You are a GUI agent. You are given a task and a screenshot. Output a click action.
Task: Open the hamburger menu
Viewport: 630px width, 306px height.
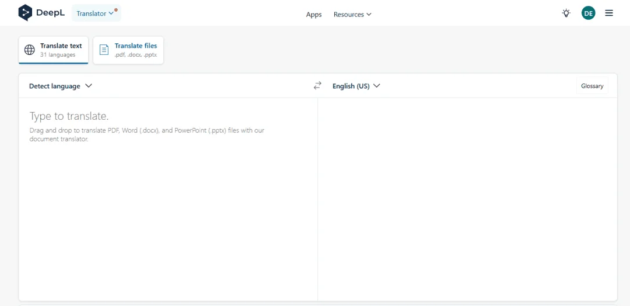[609, 13]
